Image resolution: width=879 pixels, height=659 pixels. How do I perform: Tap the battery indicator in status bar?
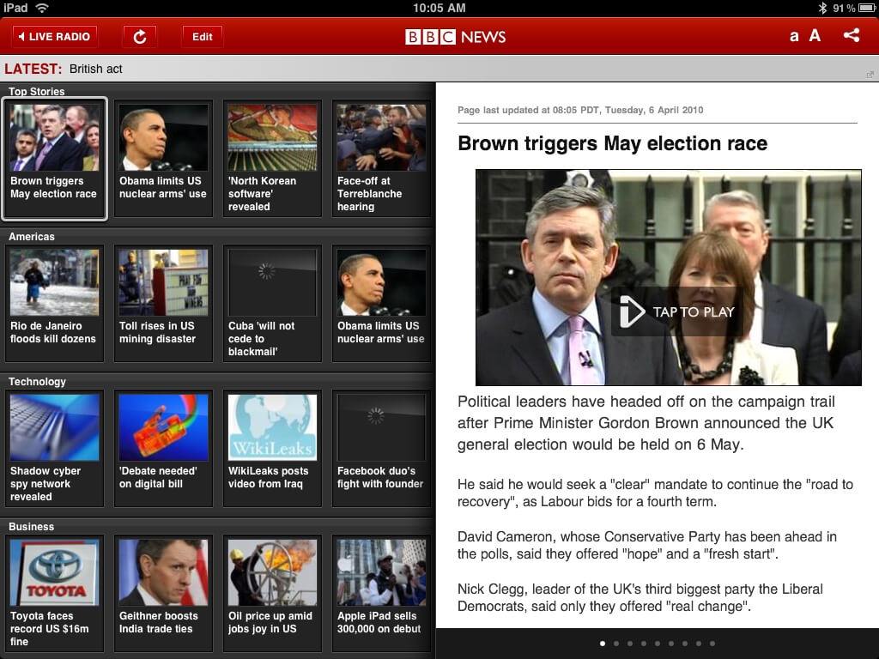(866, 8)
